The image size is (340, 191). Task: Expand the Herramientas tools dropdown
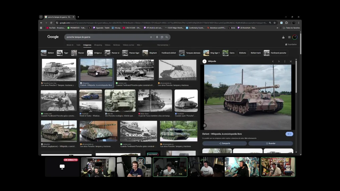click(x=164, y=45)
